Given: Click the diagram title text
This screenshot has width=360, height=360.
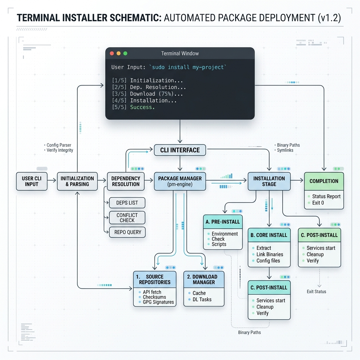Looking at the screenshot, I should [x=179, y=18].
